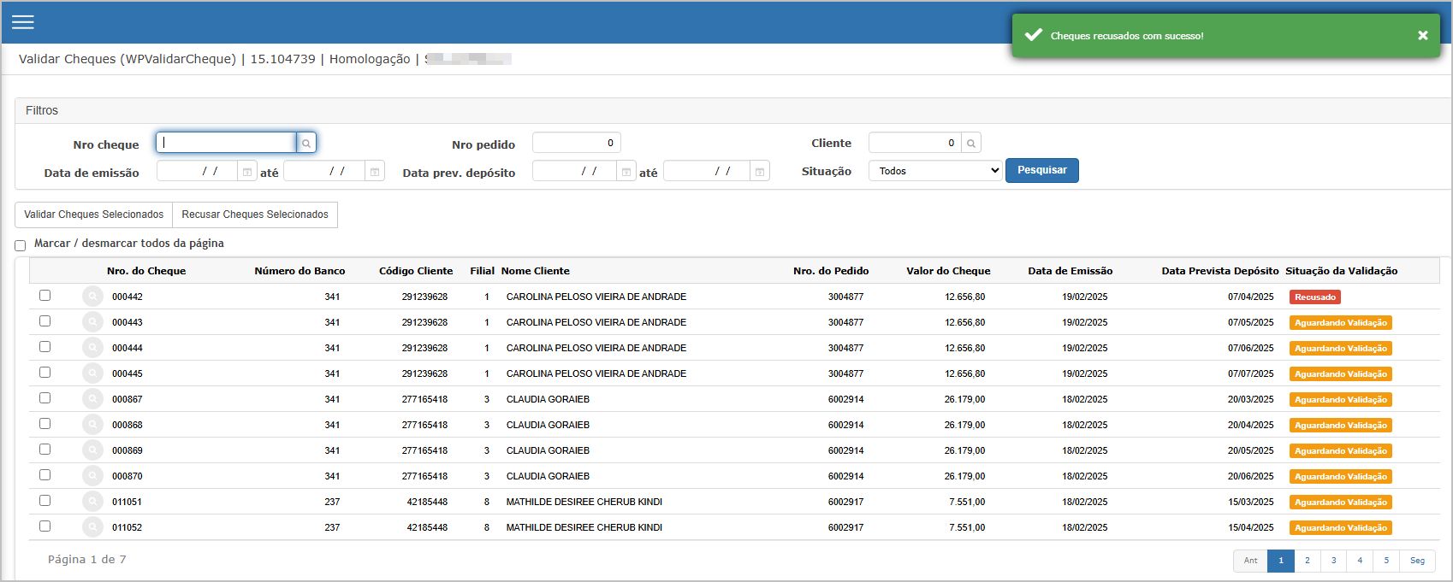Click the Cliente search magnifier icon

pos(971,143)
